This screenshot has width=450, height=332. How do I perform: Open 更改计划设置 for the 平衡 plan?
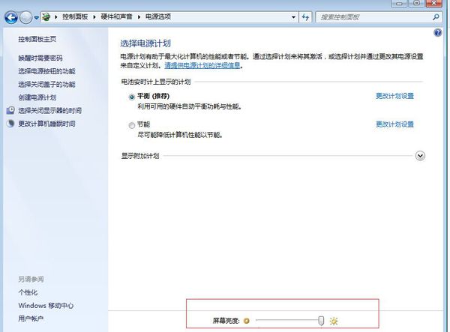coord(394,96)
